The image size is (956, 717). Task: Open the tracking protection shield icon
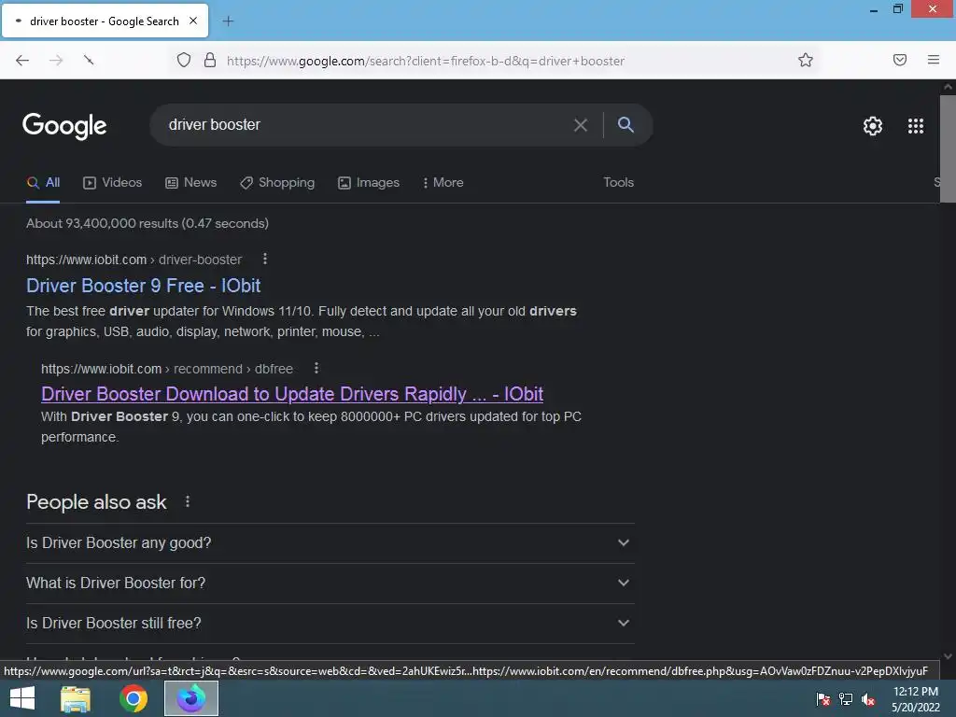(x=184, y=60)
